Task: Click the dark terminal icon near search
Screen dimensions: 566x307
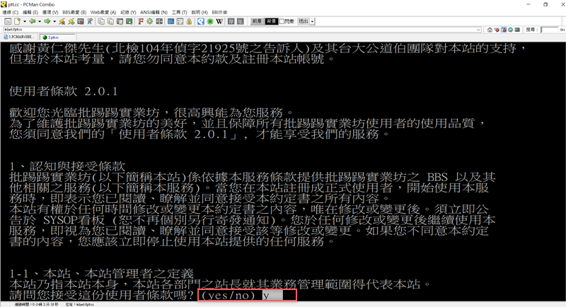Action: pyautogui.click(x=517, y=30)
